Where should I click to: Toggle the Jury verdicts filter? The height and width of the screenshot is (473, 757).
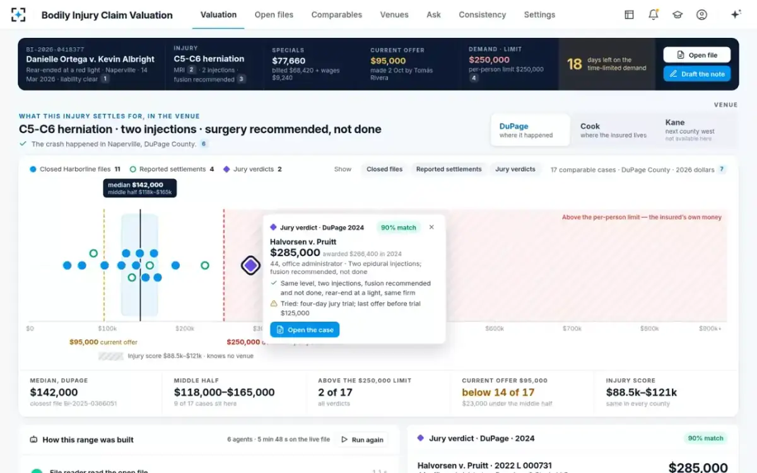pos(515,169)
